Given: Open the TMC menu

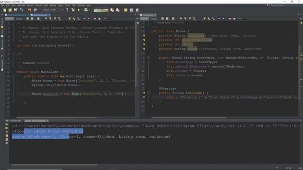Looking at the screenshot, I should (74, 5).
